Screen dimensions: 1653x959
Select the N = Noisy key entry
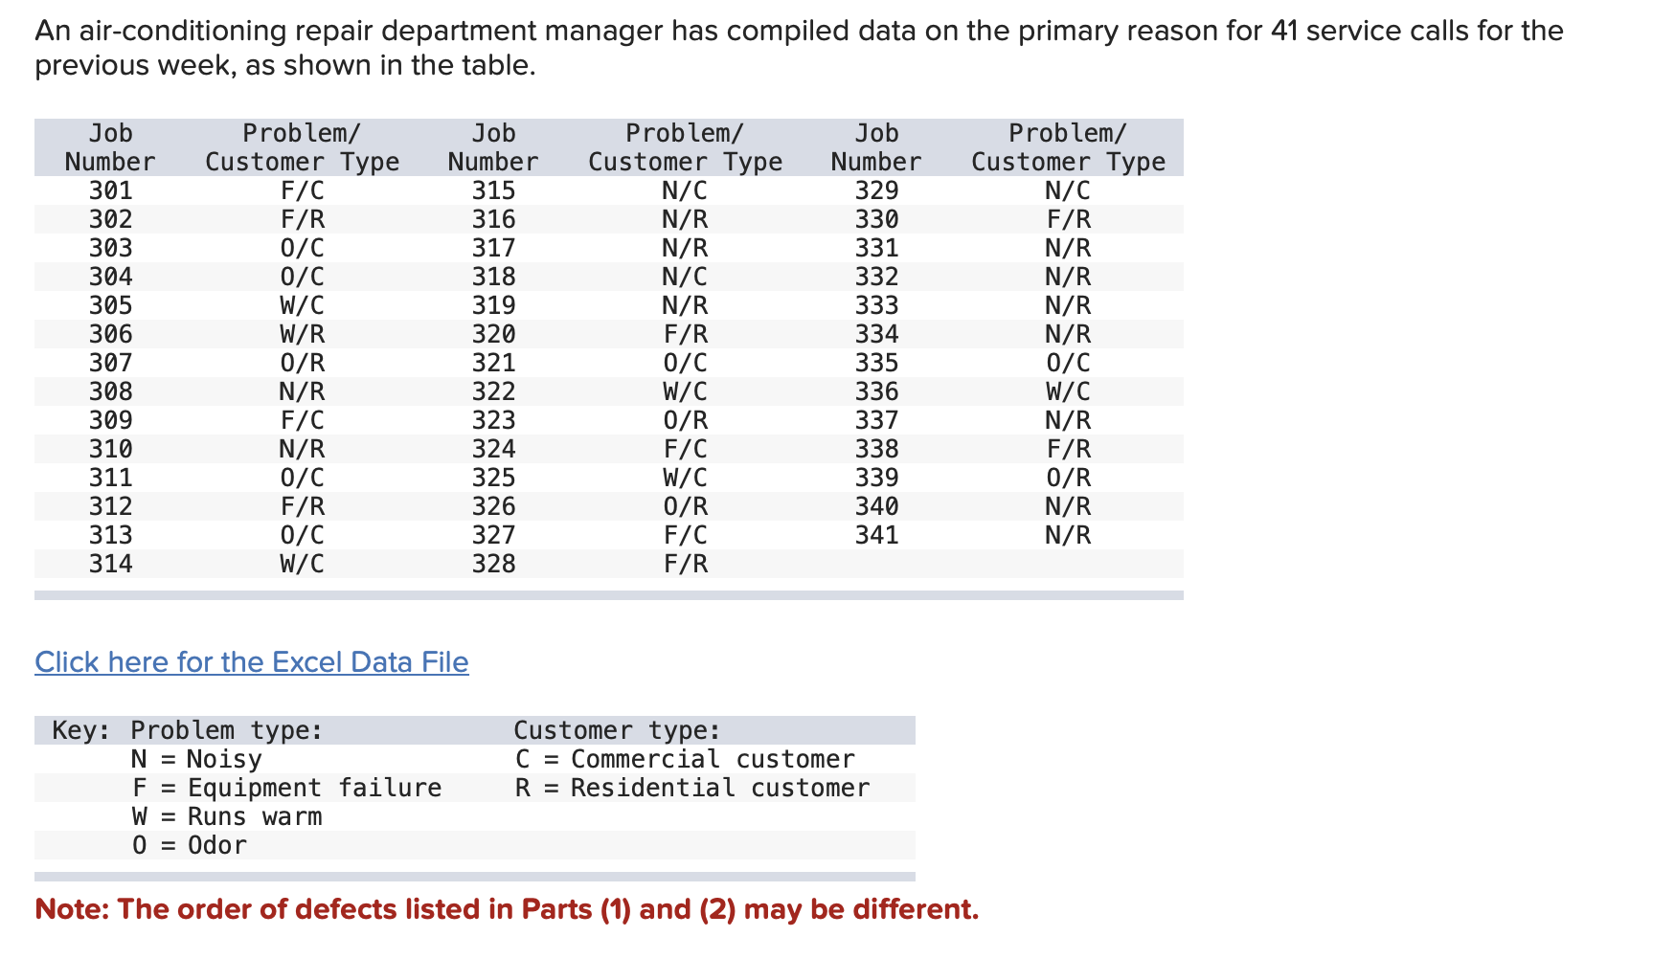(196, 759)
